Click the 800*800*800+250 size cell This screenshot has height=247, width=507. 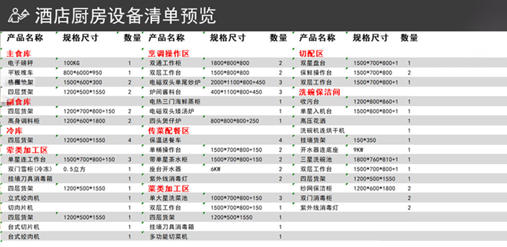235,122
